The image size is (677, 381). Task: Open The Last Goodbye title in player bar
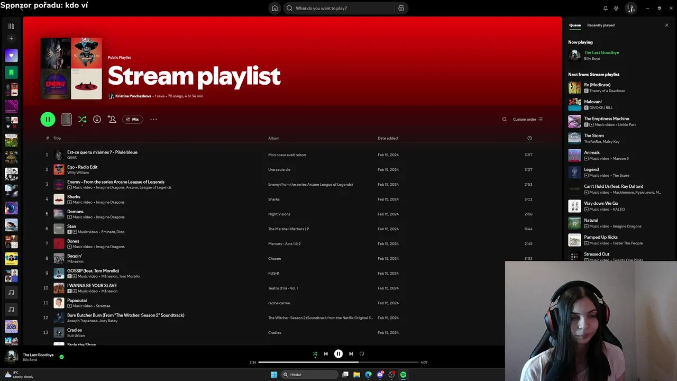[x=38, y=355]
